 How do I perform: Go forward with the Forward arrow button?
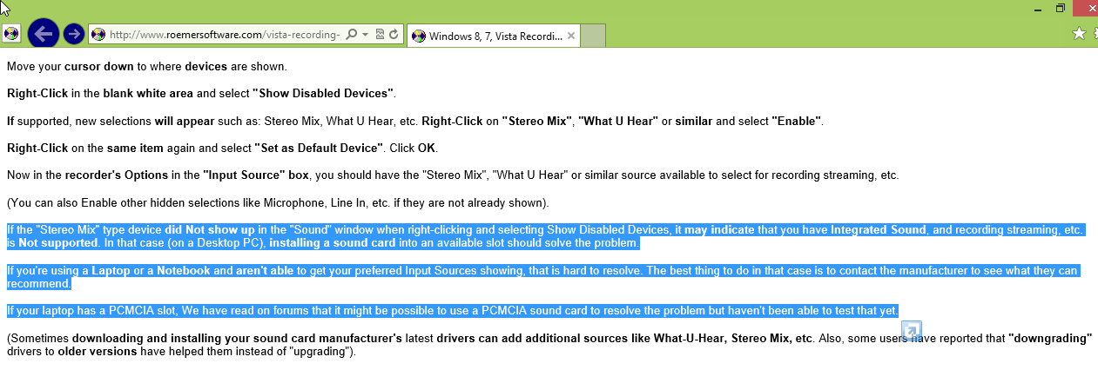(x=74, y=35)
